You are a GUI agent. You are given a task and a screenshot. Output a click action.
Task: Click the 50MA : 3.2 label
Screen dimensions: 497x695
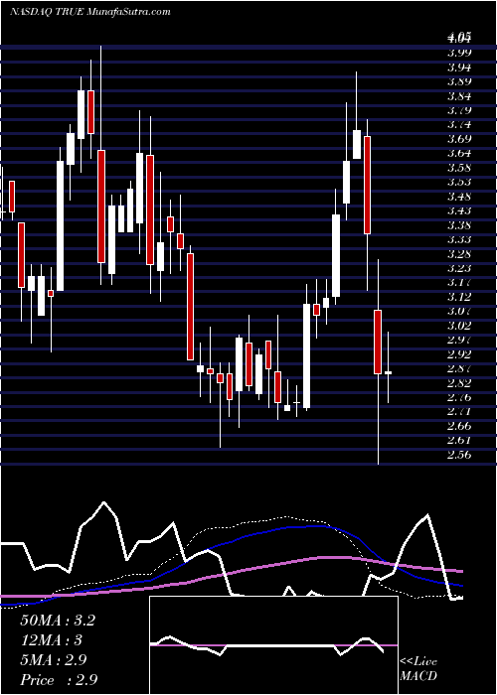[58, 621]
